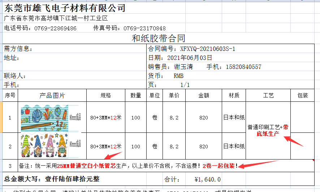Select the total amount ¥1,640.0 cell
The width and height of the screenshot is (320, 192).
click(x=207, y=179)
